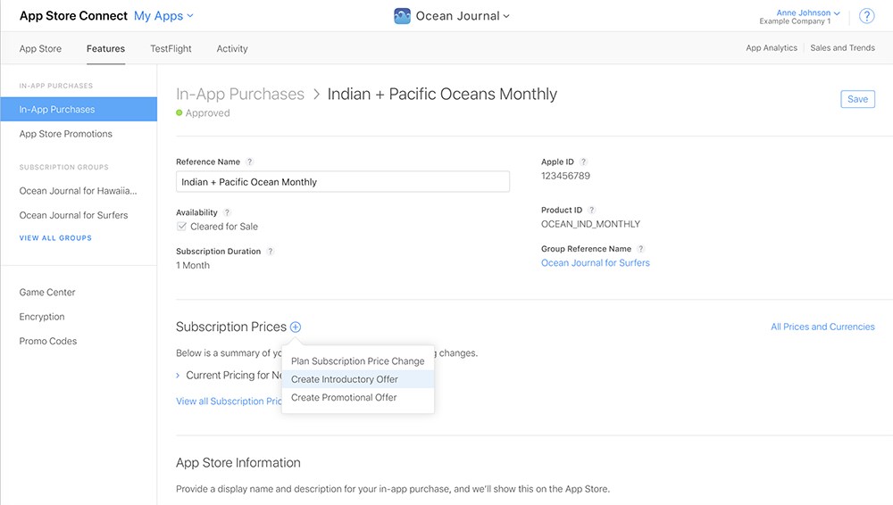Open the My Apps dropdown
Viewport: 893px width, 505px height.
163,16
